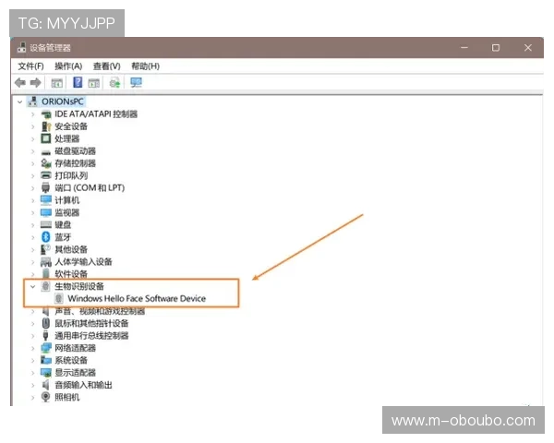Select Windows Hello Face Software Device
This screenshot has height=443, width=554.
pyautogui.click(x=137, y=298)
